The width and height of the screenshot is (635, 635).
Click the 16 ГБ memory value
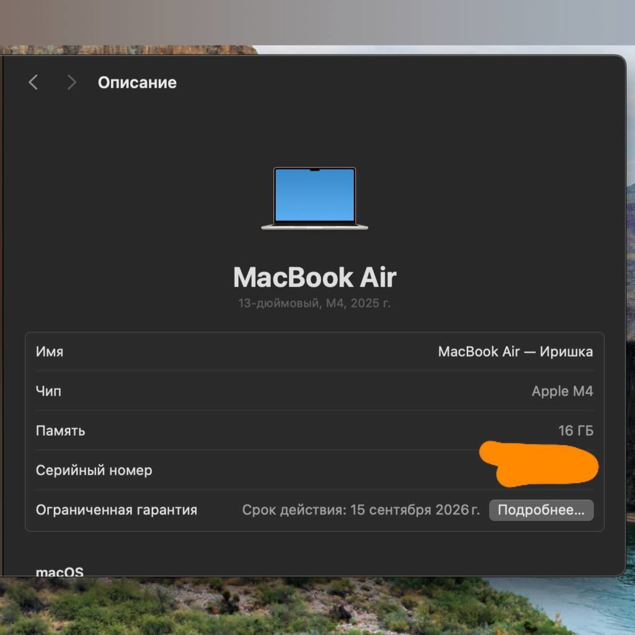coord(575,430)
